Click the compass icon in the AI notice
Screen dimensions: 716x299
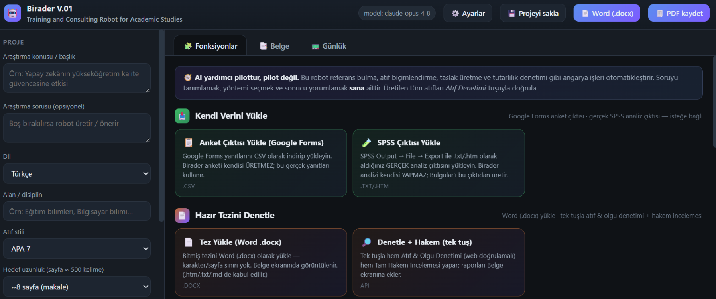pos(188,78)
